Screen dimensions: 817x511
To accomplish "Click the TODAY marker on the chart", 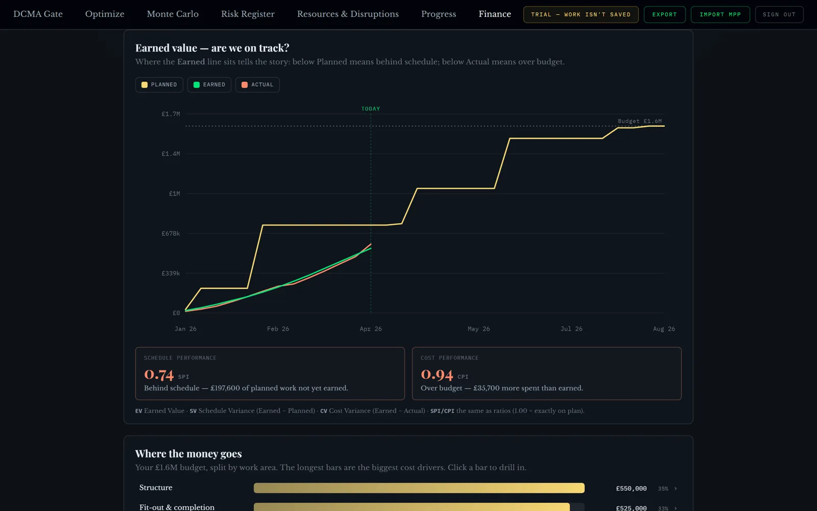I will click(x=371, y=109).
